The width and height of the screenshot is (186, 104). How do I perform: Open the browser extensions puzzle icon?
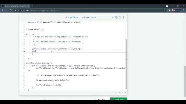169,10
